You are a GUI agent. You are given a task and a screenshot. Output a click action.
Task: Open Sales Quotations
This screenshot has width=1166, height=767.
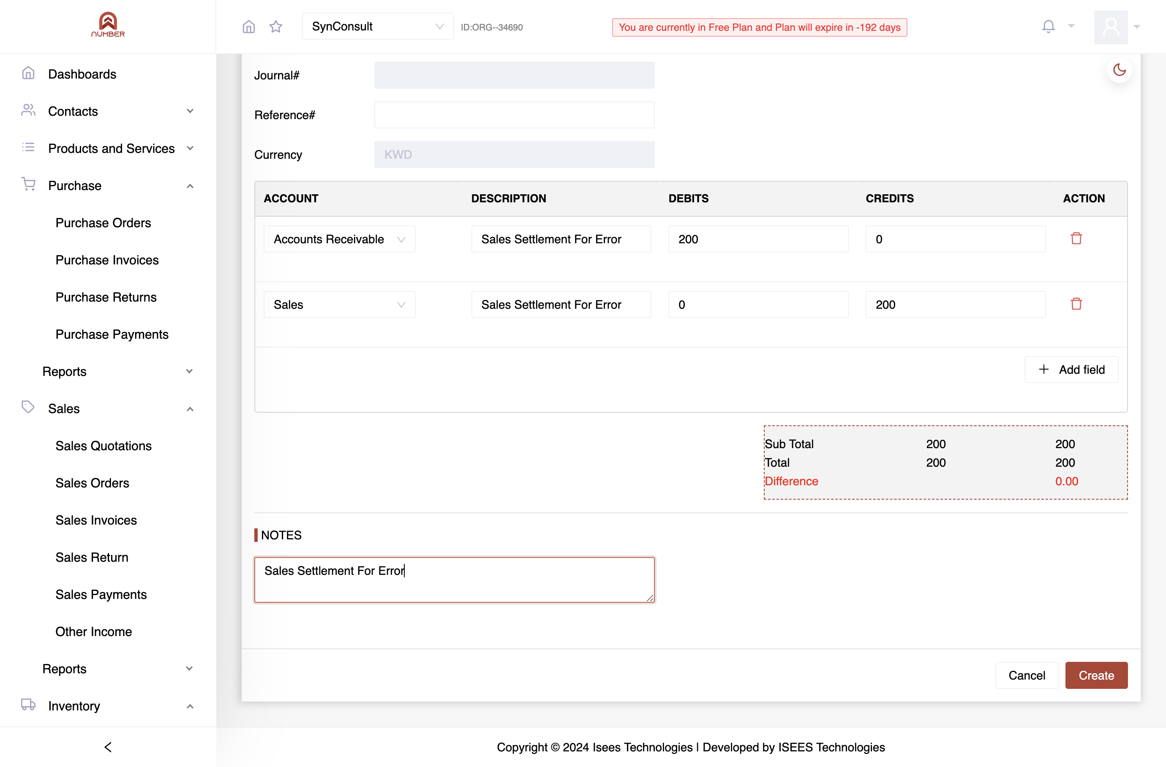click(x=104, y=446)
